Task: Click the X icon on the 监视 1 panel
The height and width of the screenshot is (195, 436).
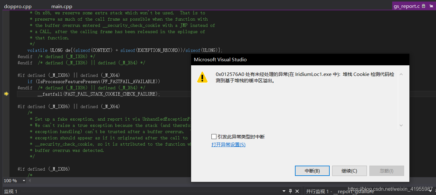Action: pyautogui.click(x=297, y=191)
